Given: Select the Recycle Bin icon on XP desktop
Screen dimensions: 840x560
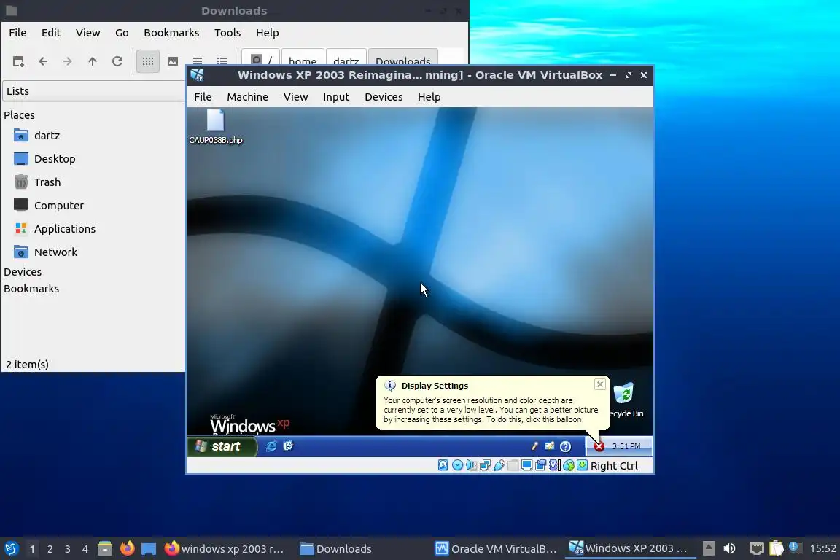Looking at the screenshot, I should click(625, 400).
